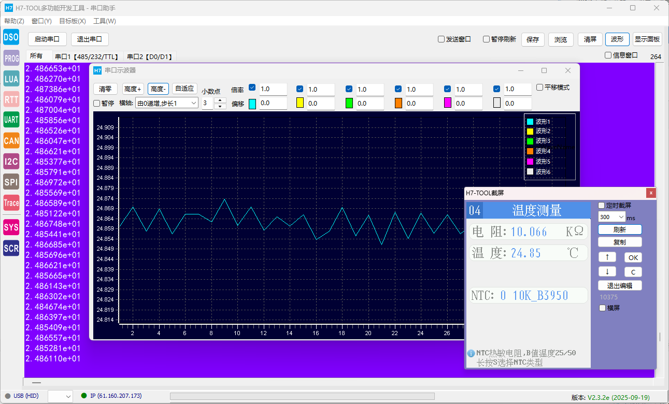
Task: Enable the 信息窗口 checkbox
Action: pos(608,55)
